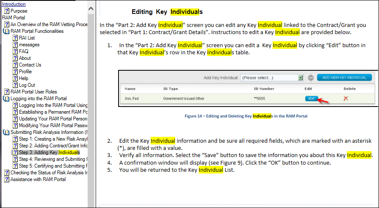Click the red delete X icon in table row
The image size is (379, 208).
coord(346,98)
